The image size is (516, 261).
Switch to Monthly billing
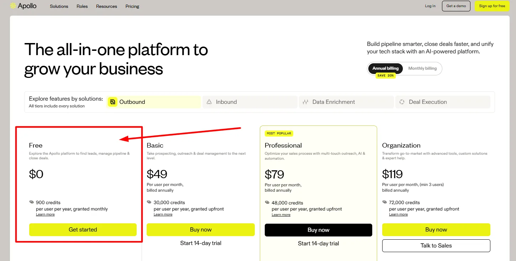(422, 69)
